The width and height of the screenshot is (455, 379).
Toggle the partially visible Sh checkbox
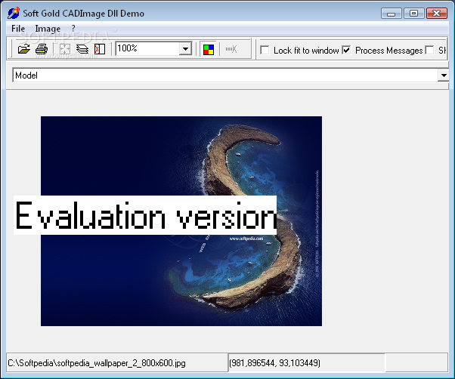(429, 50)
